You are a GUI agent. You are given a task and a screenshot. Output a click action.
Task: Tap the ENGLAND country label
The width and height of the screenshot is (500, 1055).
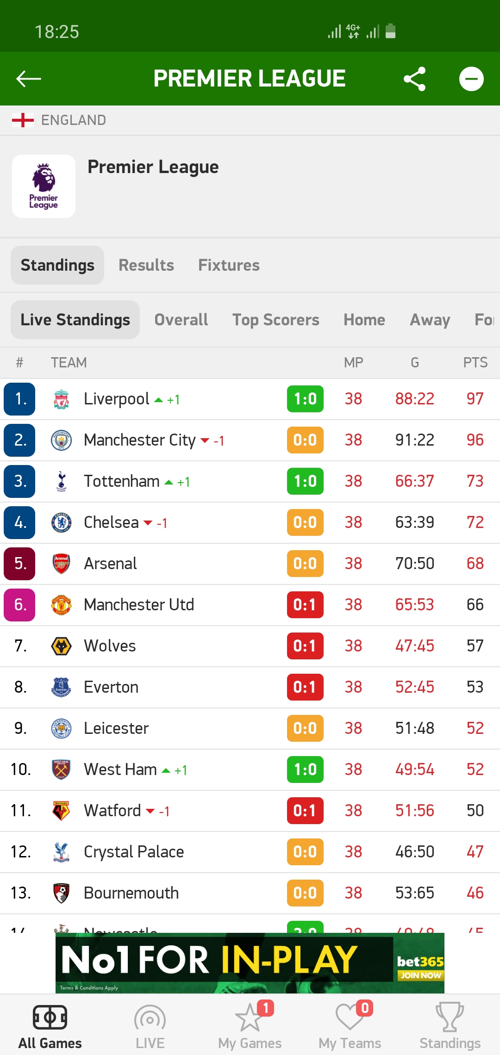[x=73, y=120]
